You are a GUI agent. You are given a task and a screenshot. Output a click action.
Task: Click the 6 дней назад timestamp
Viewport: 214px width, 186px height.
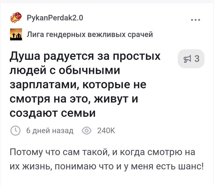click(50, 131)
